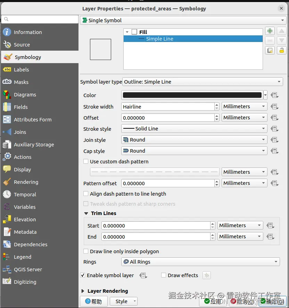This screenshot has width=289, height=308.
Task: Open Join style Round dropdown
Action: point(194,140)
